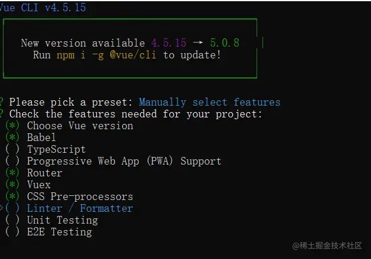Toggle the Choose Vue version checkbox marker
The image size is (371, 259).
pyautogui.click(x=12, y=126)
